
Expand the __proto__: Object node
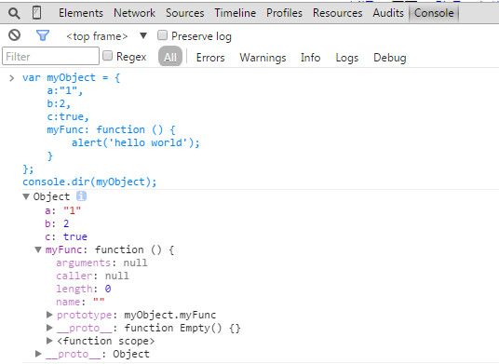coord(38,354)
